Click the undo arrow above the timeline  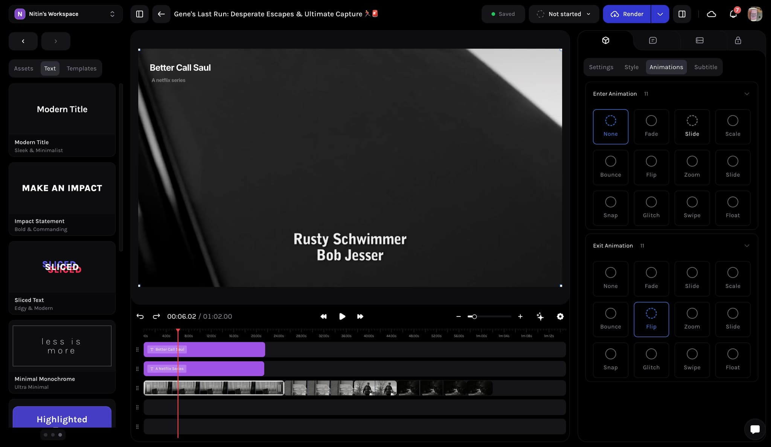[x=140, y=316]
